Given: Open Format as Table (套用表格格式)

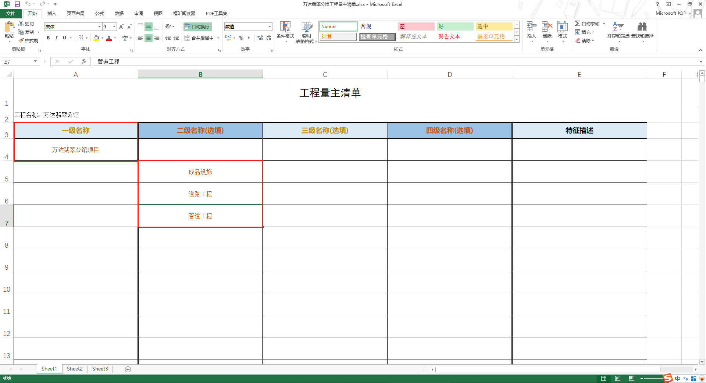Looking at the screenshot, I should tap(306, 32).
